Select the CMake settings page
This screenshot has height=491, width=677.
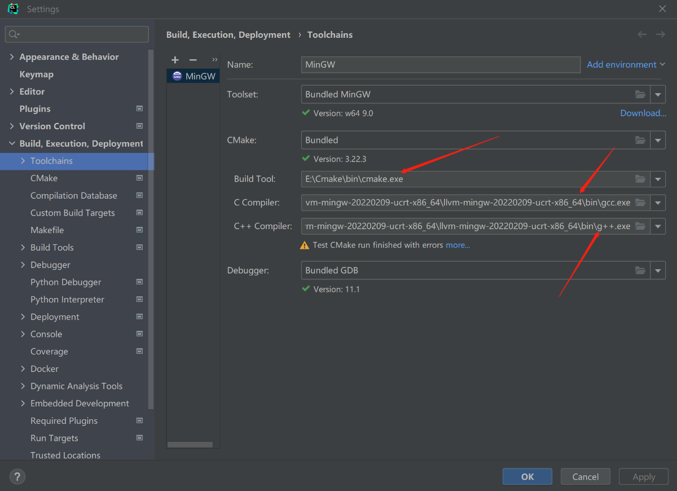pyautogui.click(x=44, y=178)
